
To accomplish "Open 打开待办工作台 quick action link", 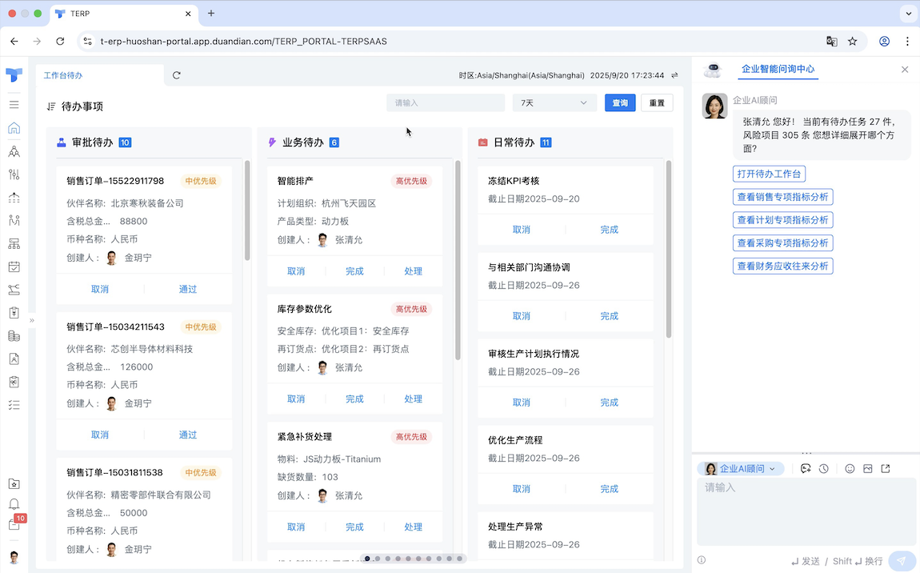I will 769,174.
